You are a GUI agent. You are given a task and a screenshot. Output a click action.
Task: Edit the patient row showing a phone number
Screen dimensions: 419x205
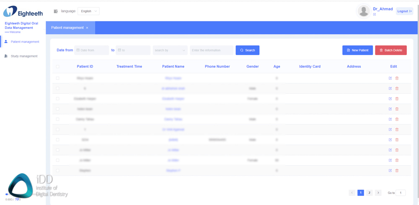click(390, 140)
